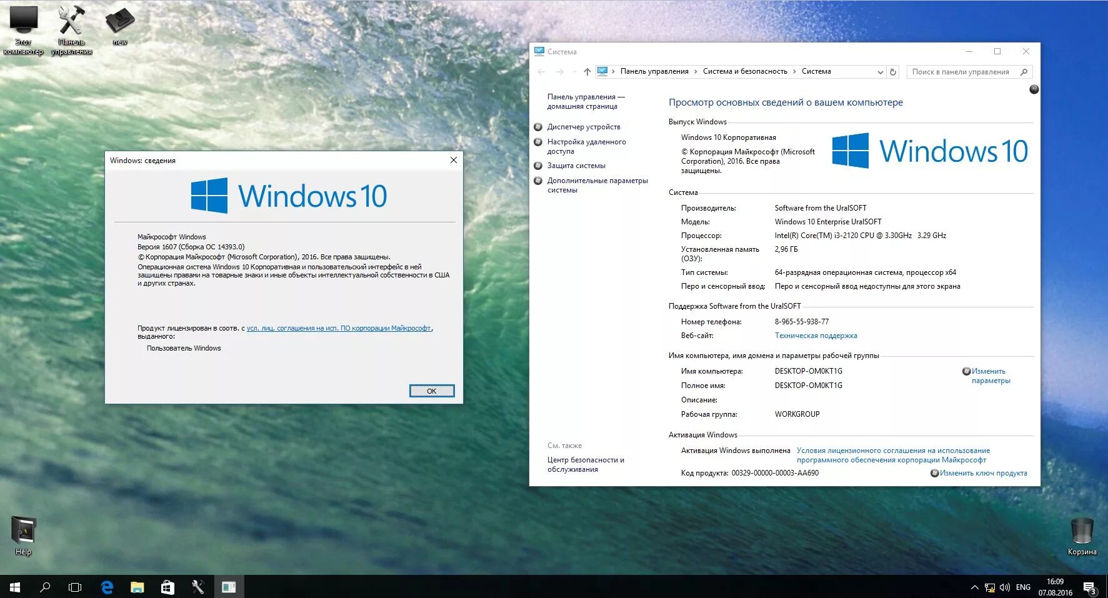Viewport: 1108px width, 598px height.
Task: Click OK in the Windows: сведения dialog
Action: (x=432, y=391)
